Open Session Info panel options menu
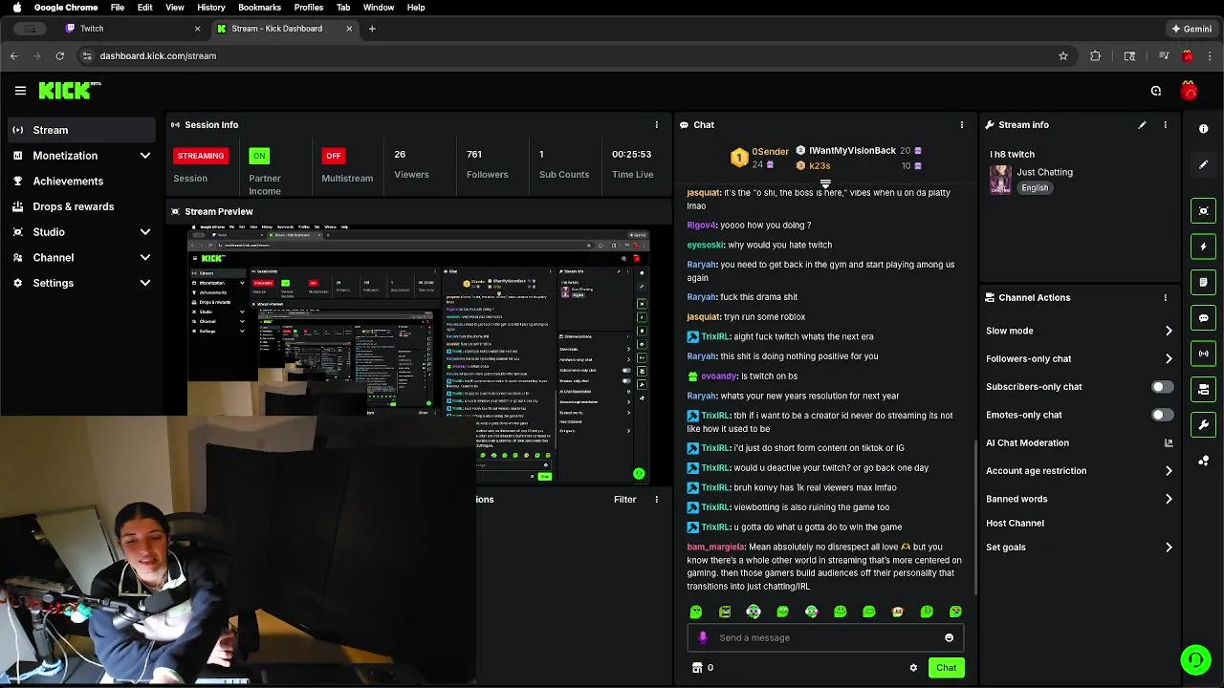Viewport: 1224px width, 688px height. click(x=656, y=125)
